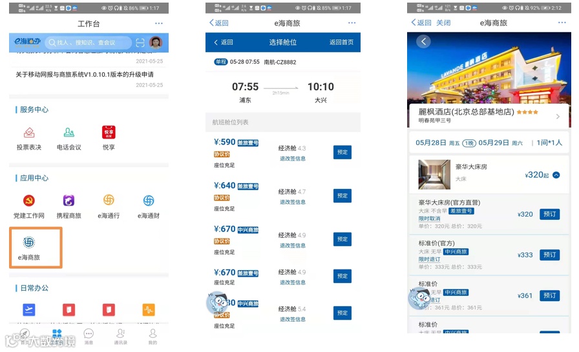Open the e海通行 app icon
Image resolution: width=579 pixels, height=352 pixels.
(109, 200)
